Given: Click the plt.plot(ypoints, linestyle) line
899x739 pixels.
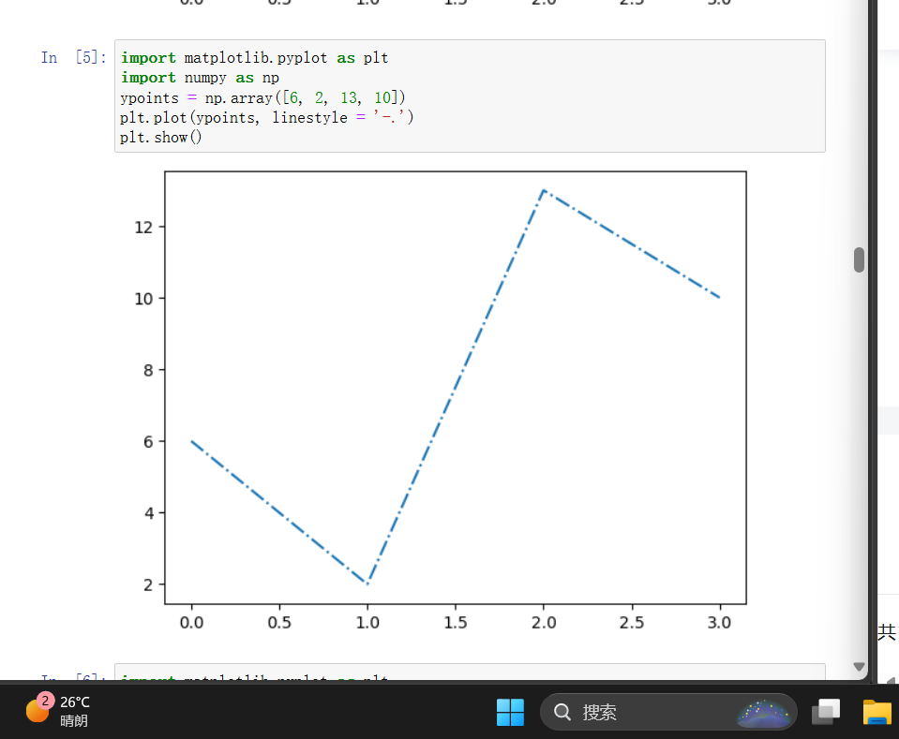Looking at the screenshot, I should (x=266, y=117).
